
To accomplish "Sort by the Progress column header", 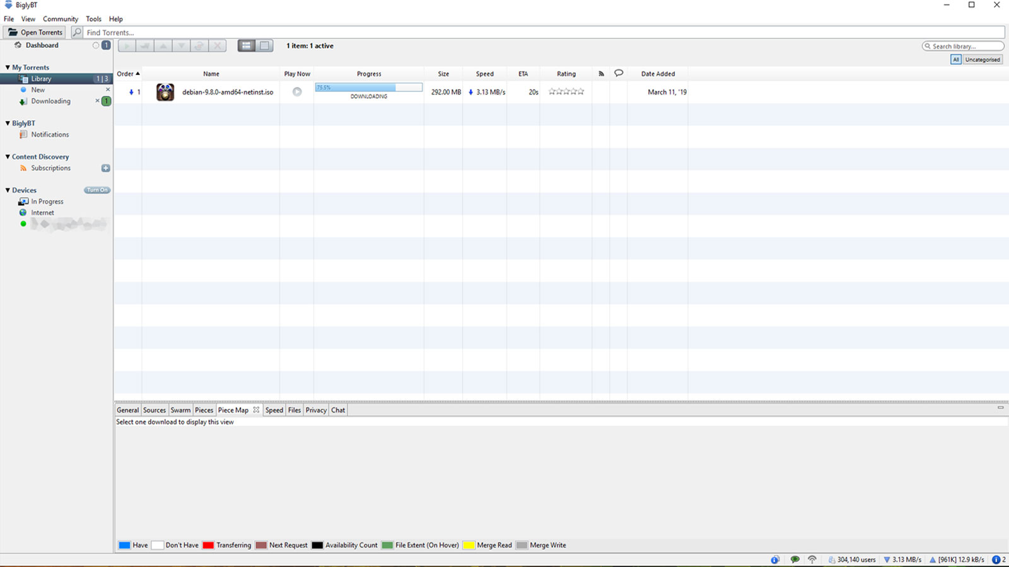I will (369, 74).
